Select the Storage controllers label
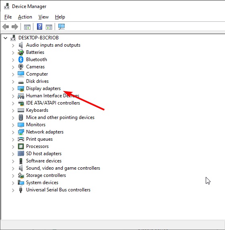This screenshot has width=225, height=230. [46, 175]
